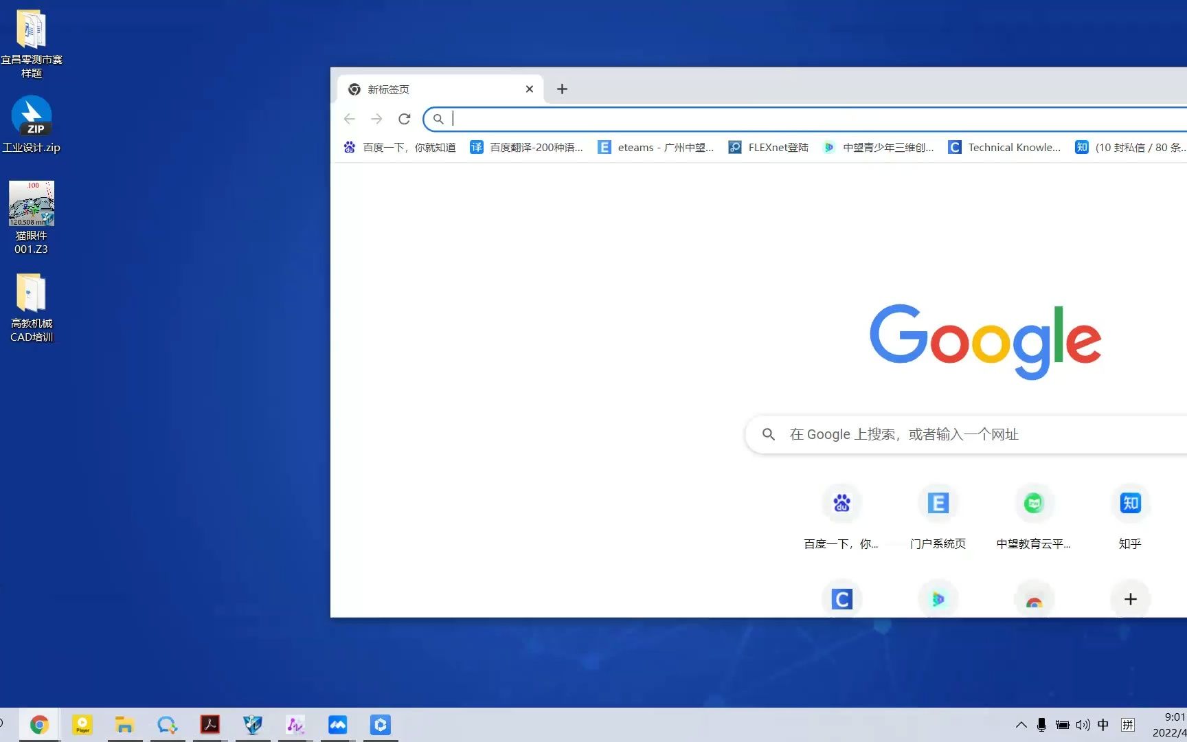Open the colorful play-arrow shortcut tile
The image size is (1187, 742).
point(938,598)
